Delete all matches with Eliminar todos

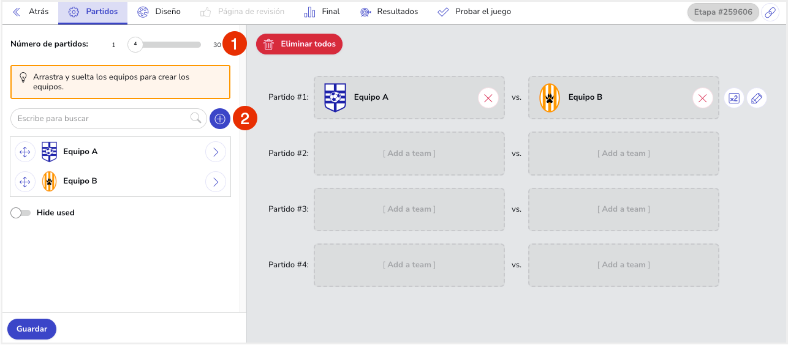coord(300,44)
